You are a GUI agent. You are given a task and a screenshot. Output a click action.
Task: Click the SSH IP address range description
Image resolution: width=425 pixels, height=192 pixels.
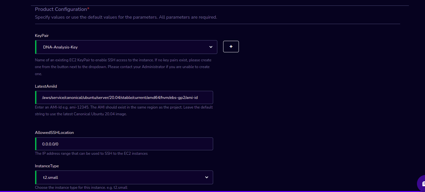pyautogui.click(x=91, y=153)
